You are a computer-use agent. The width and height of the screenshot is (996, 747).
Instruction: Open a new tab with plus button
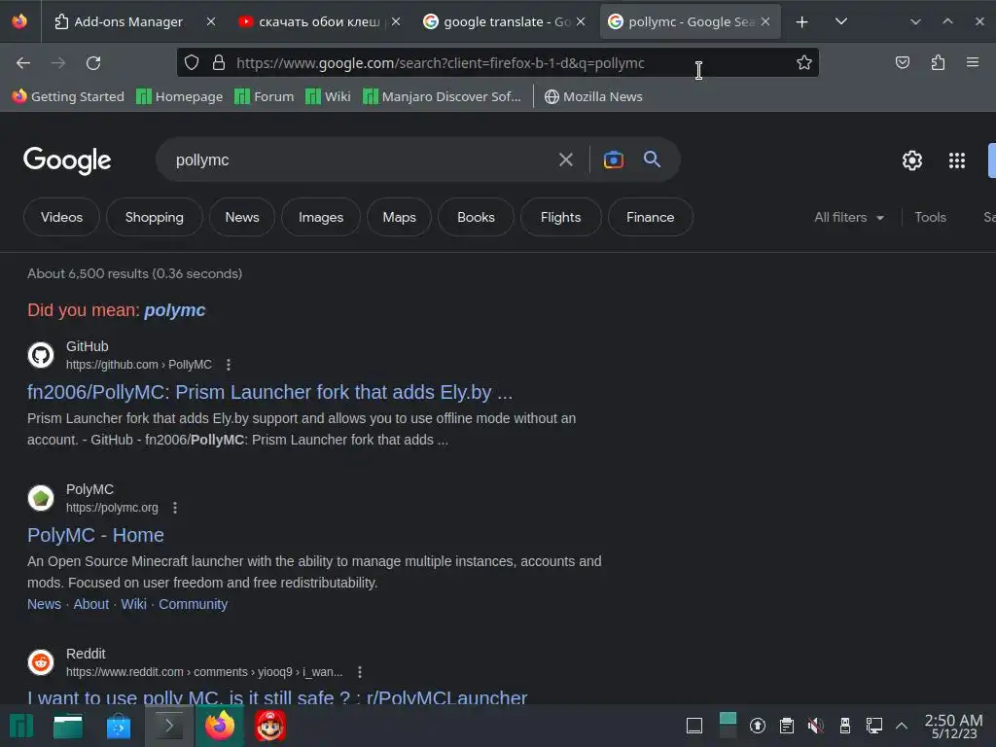pyautogui.click(x=801, y=22)
